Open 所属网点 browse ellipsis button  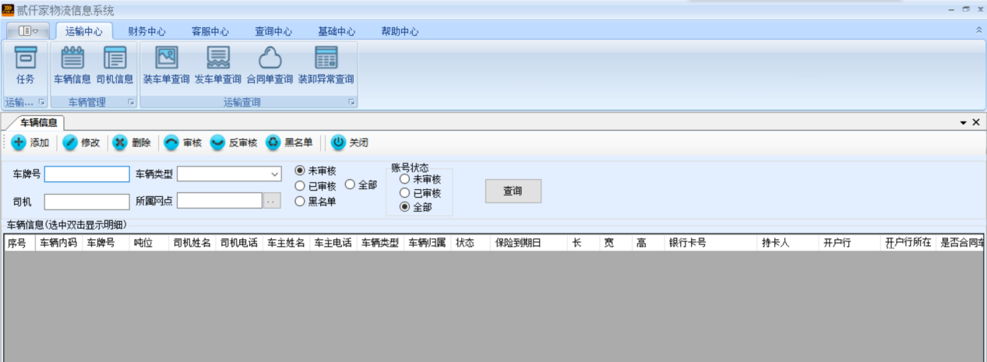coord(271,201)
